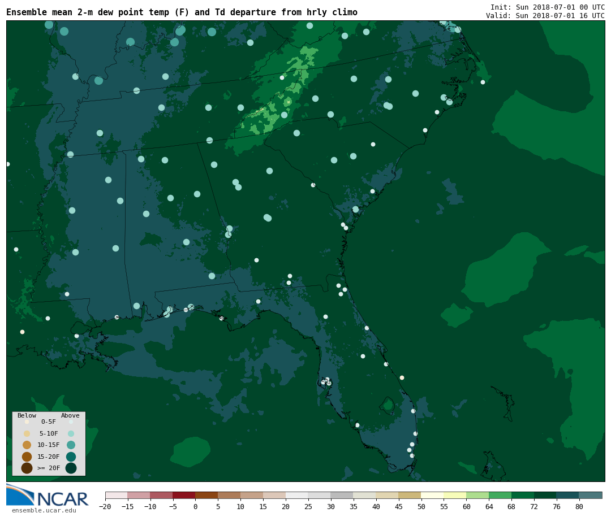
Task: Click the 50 tick label on the colorbar
Action: (x=421, y=506)
